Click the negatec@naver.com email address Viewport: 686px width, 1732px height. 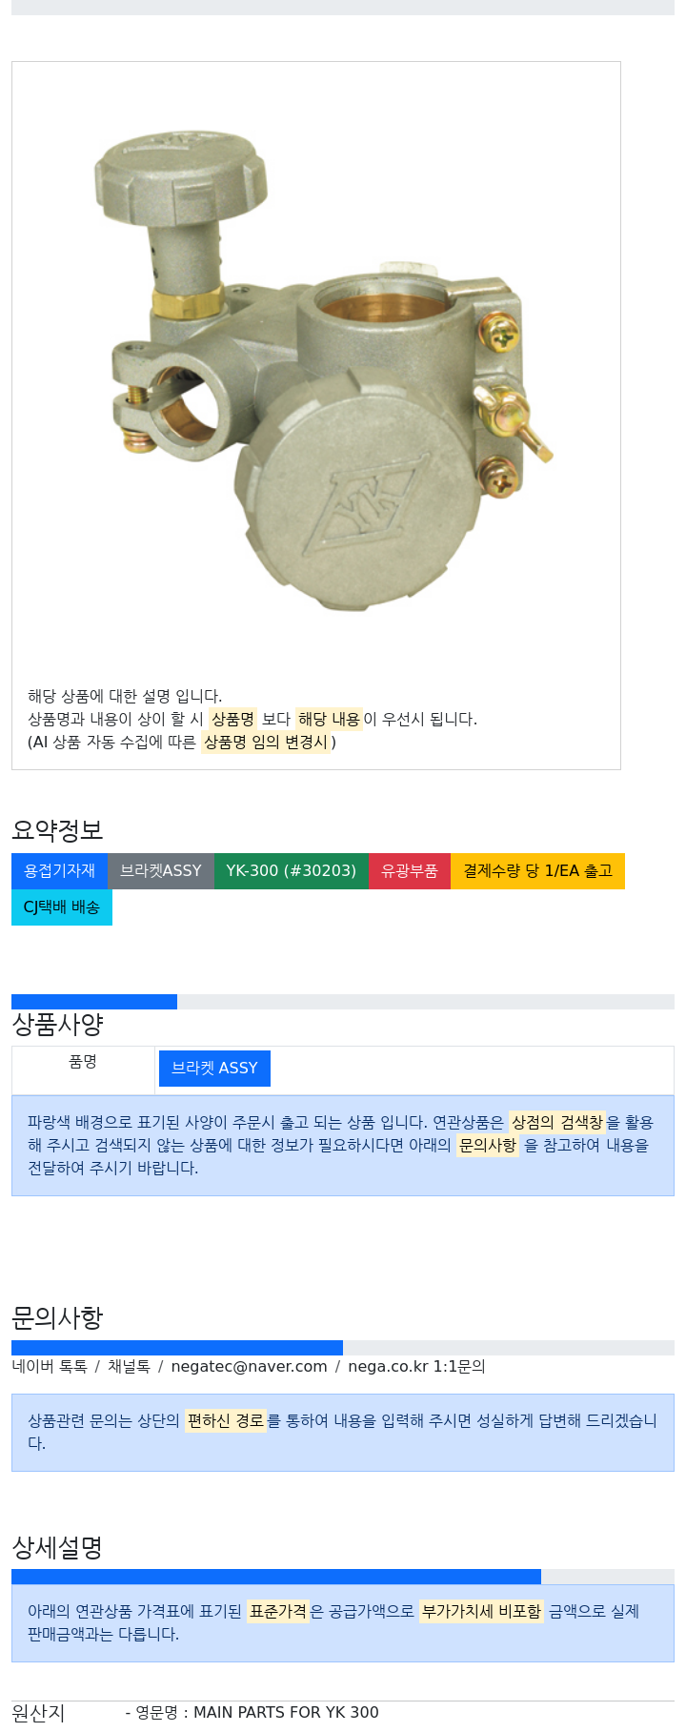[x=249, y=1366]
